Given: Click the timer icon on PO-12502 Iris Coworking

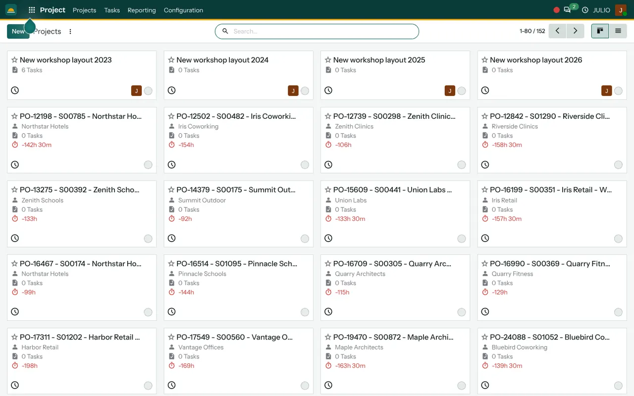Looking at the screenshot, I should click(172, 145).
